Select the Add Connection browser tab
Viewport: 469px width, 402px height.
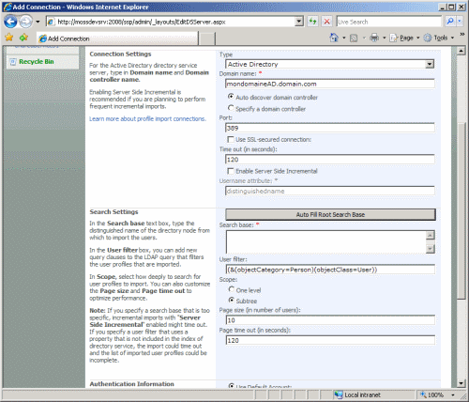point(117,39)
